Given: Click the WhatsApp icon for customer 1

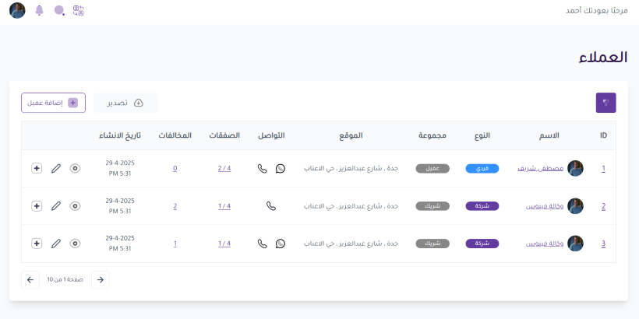Looking at the screenshot, I should (281, 168).
